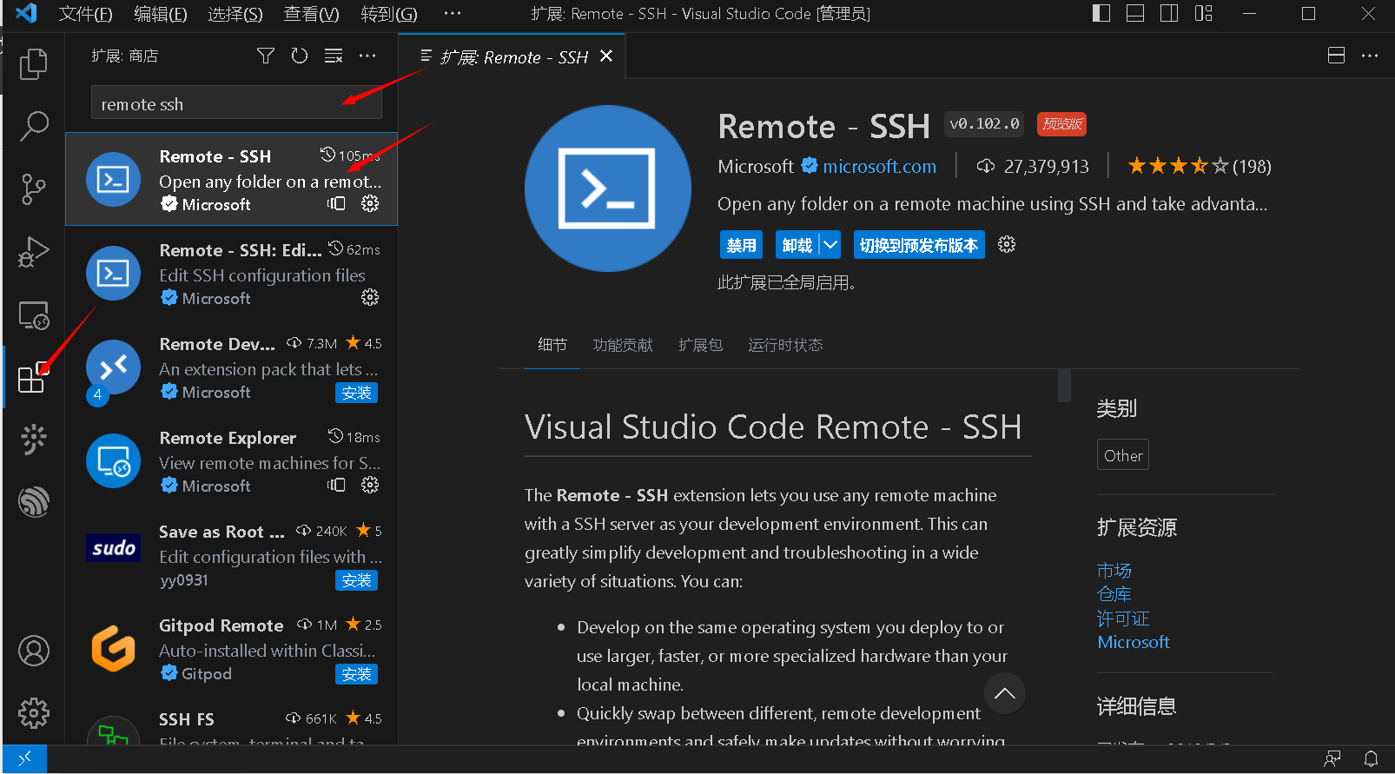The width and height of the screenshot is (1395, 774).
Task: Open customize layout button in title bar
Action: [x=1203, y=13]
